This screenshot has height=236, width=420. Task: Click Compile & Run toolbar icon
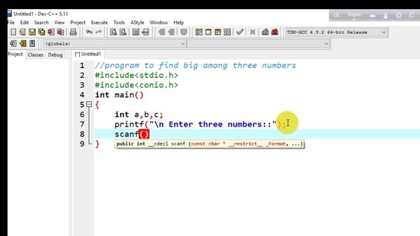coord(218,32)
